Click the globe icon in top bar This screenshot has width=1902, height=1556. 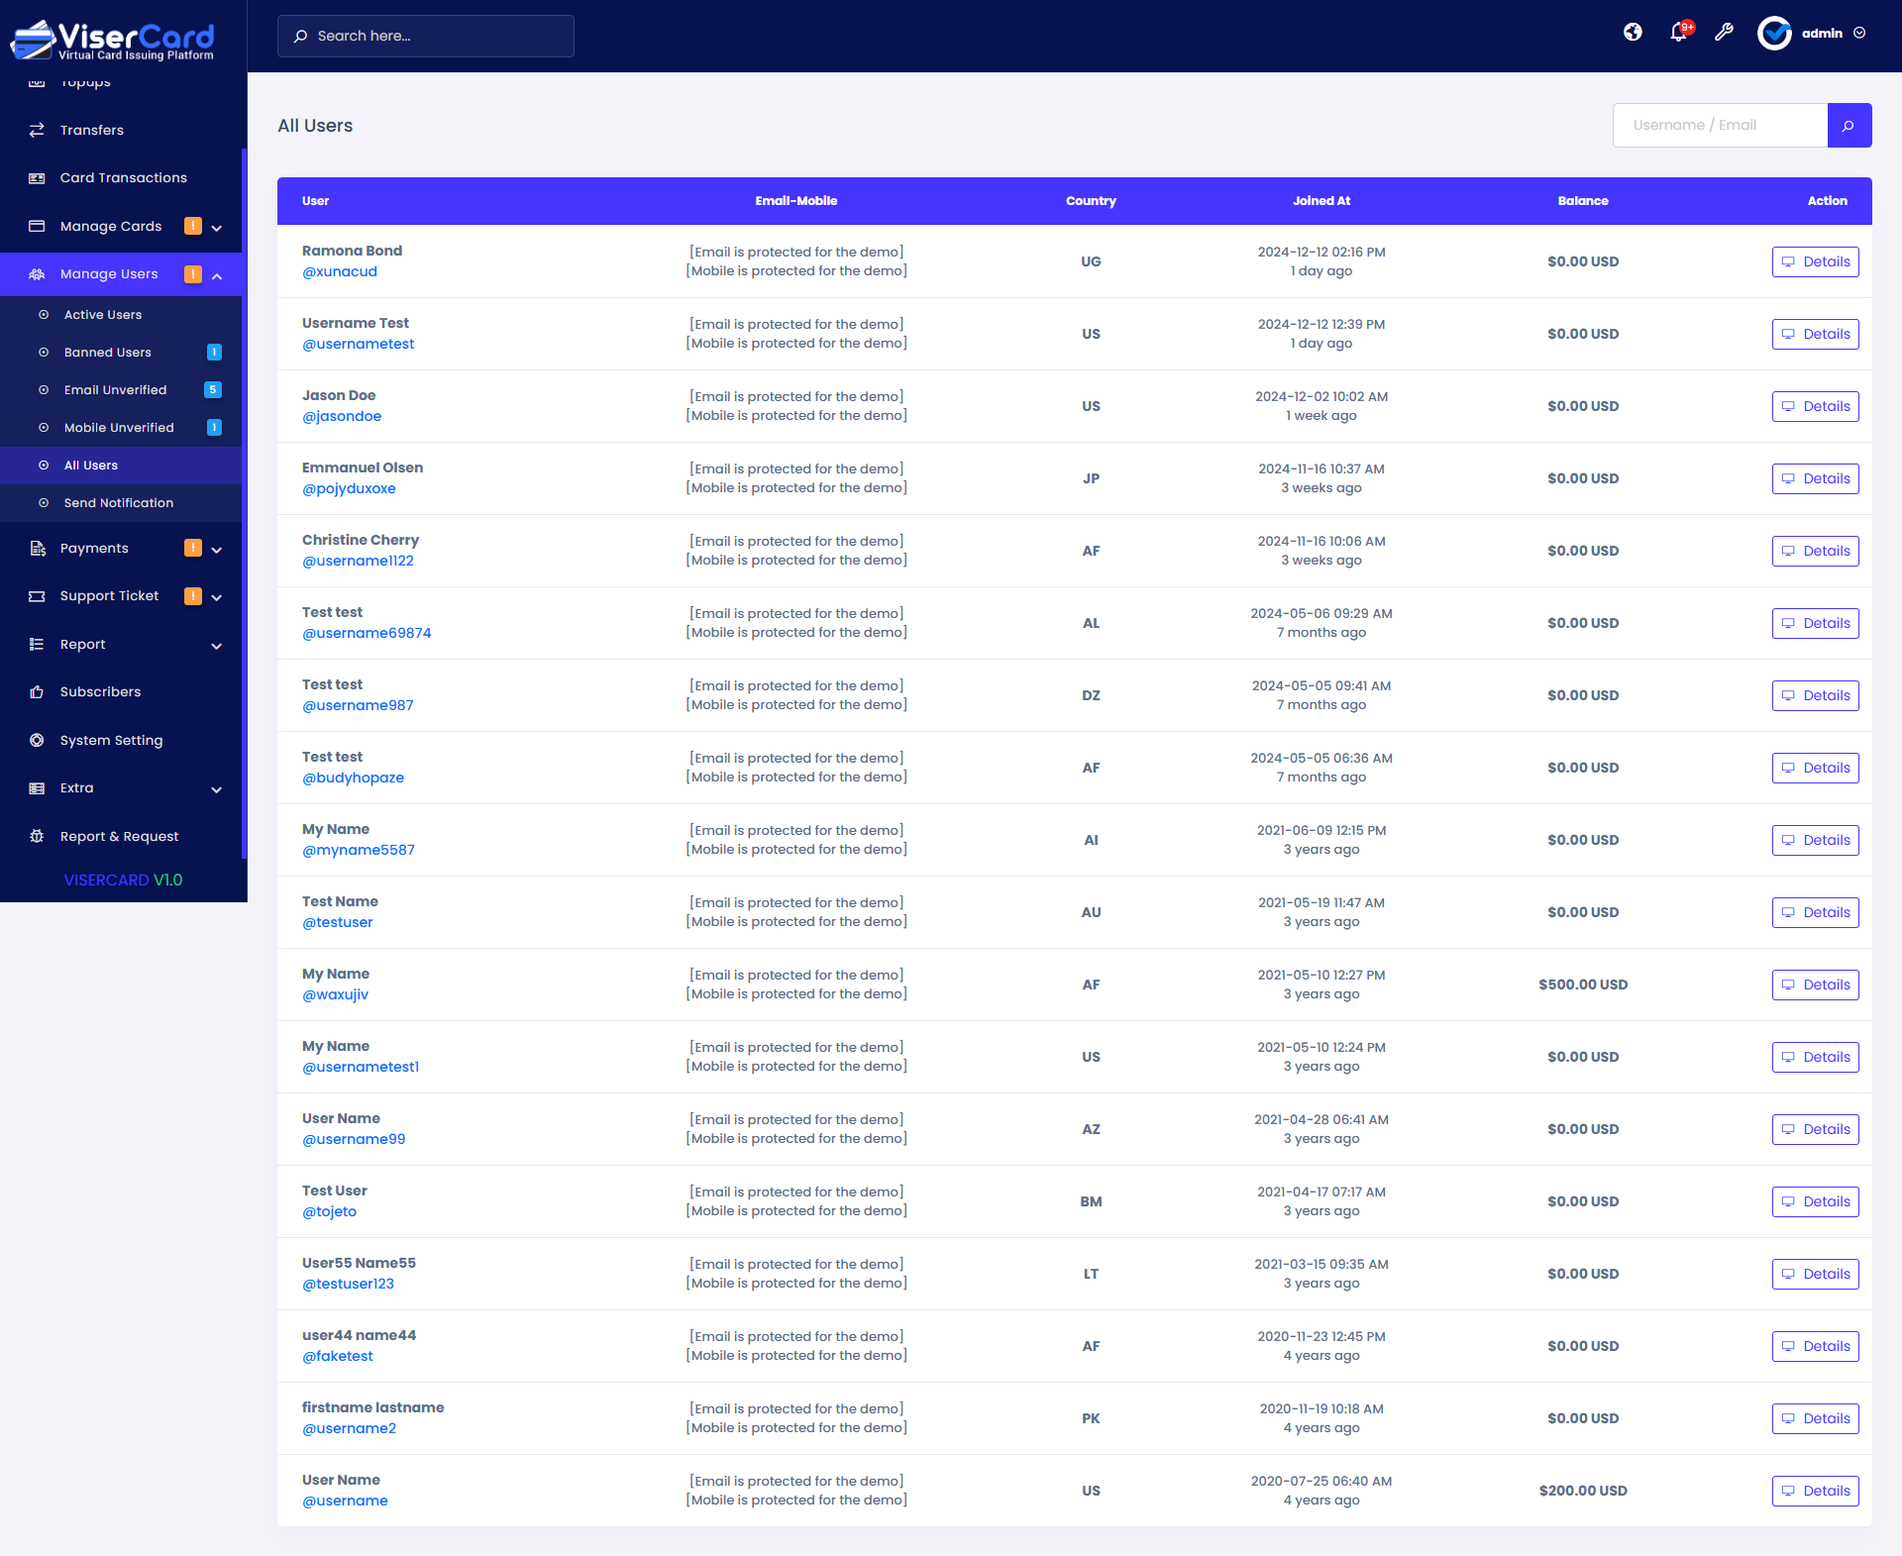click(x=1633, y=33)
